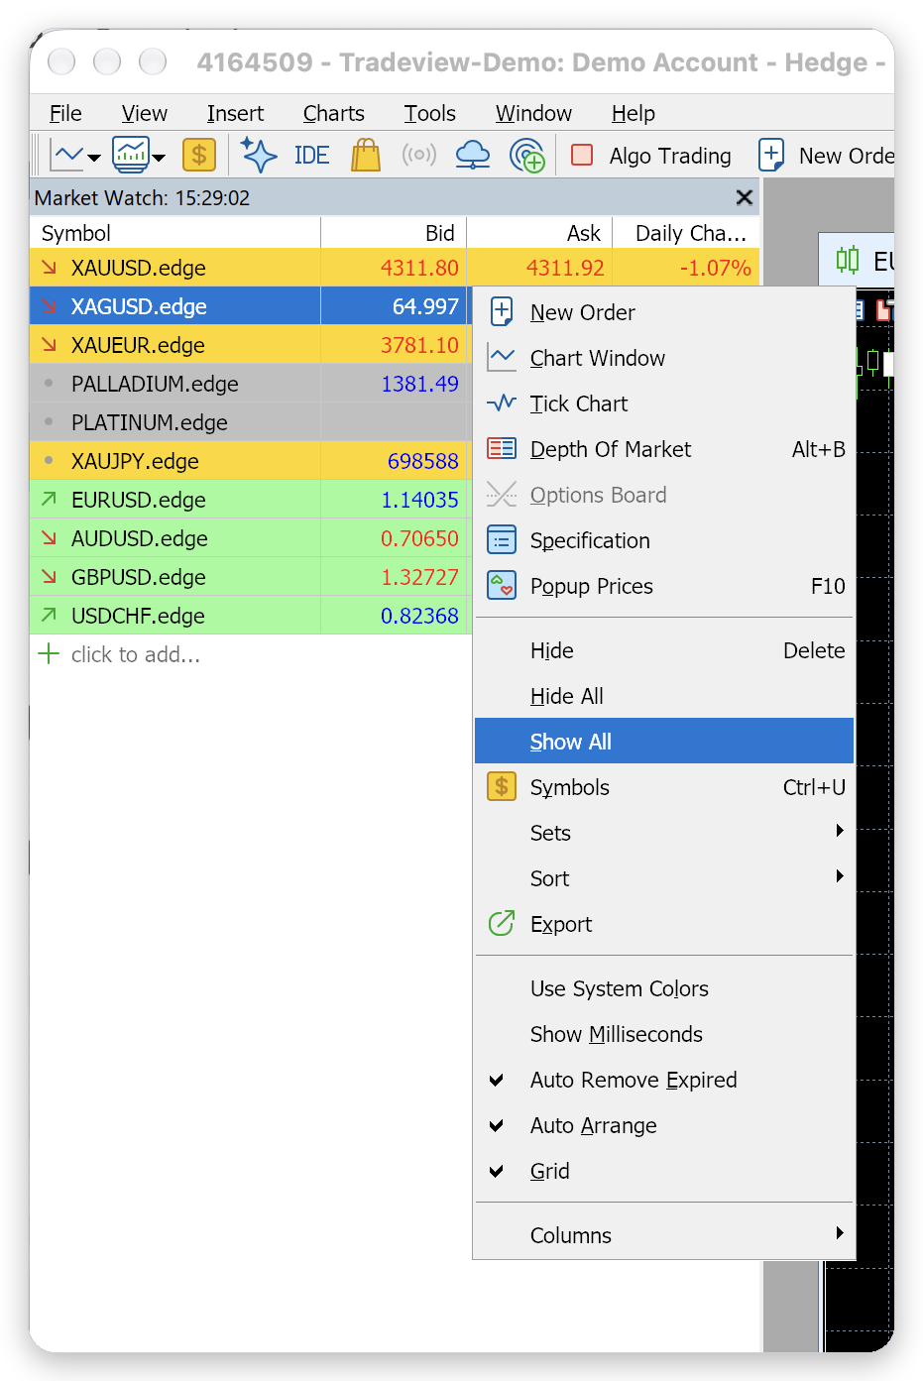Expand the Sets submenu

click(664, 833)
